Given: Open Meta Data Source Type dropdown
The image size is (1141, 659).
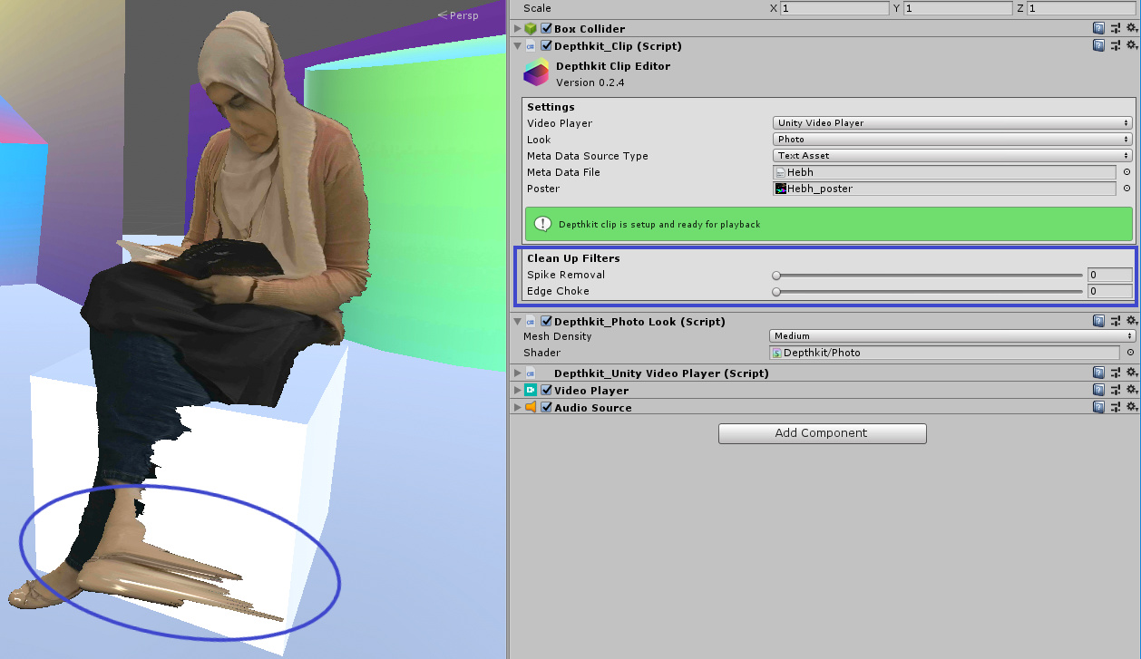Looking at the screenshot, I should (x=952, y=156).
